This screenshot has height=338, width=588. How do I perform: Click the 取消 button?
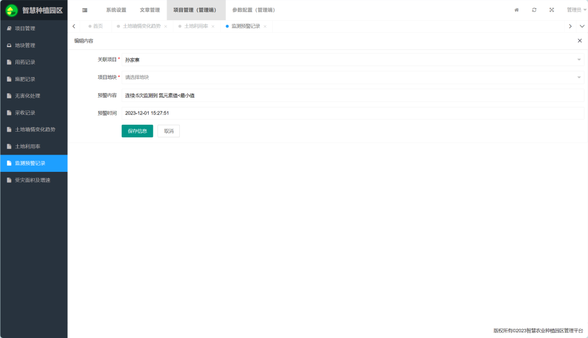point(168,131)
